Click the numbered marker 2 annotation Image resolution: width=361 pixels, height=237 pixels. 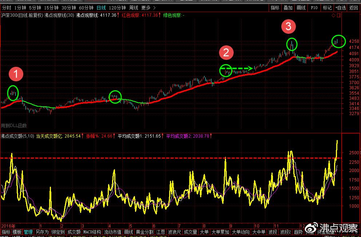pos(226,53)
